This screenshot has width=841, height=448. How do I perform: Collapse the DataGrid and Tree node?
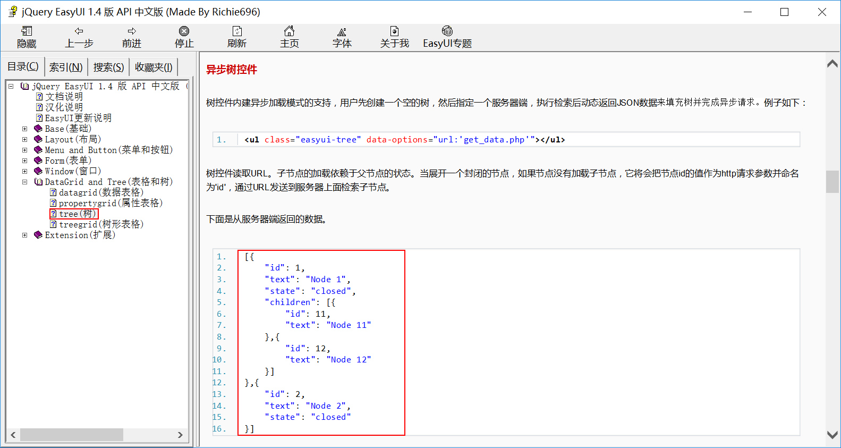(x=24, y=182)
